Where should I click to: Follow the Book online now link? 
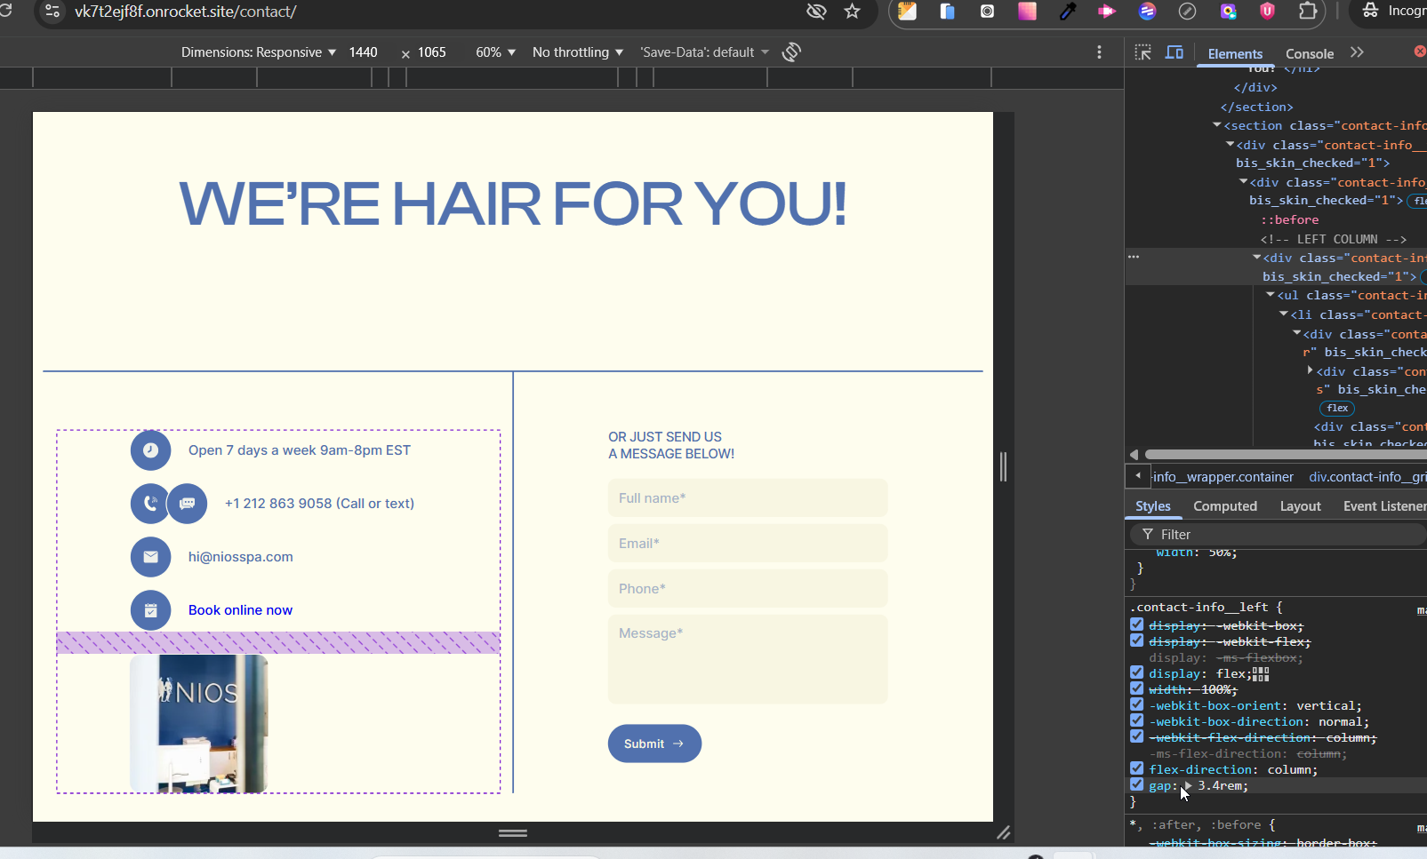point(240,610)
